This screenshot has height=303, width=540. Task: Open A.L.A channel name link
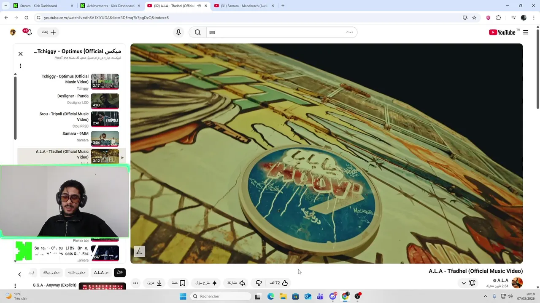[502, 280]
